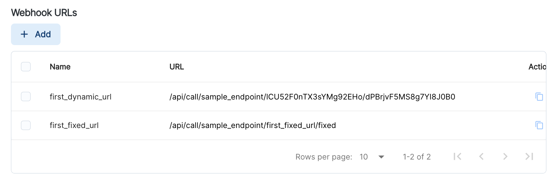The image size is (554, 193).
Task: Go to the first page
Action: [x=458, y=157]
